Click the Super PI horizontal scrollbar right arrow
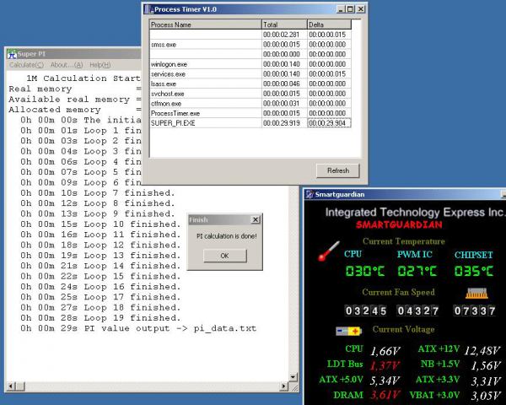The width and height of the screenshot is (506, 405). [x=283, y=386]
